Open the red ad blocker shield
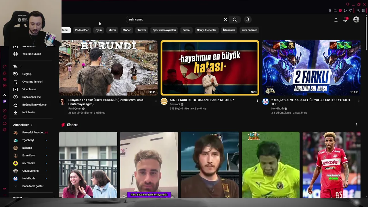368x207 pixels. [x=340, y=11]
